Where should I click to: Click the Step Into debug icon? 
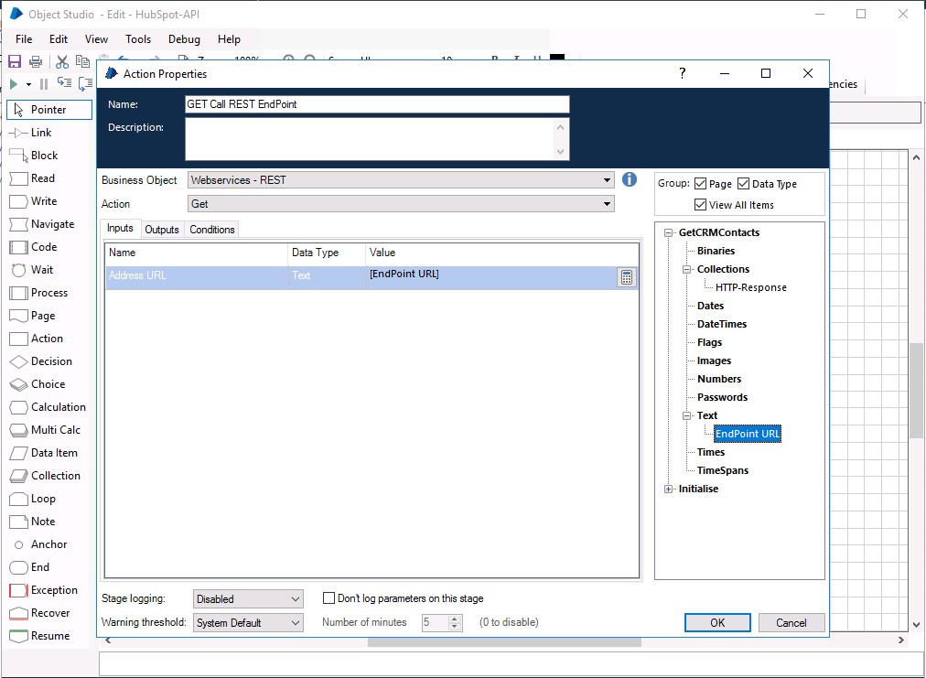[64, 83]
